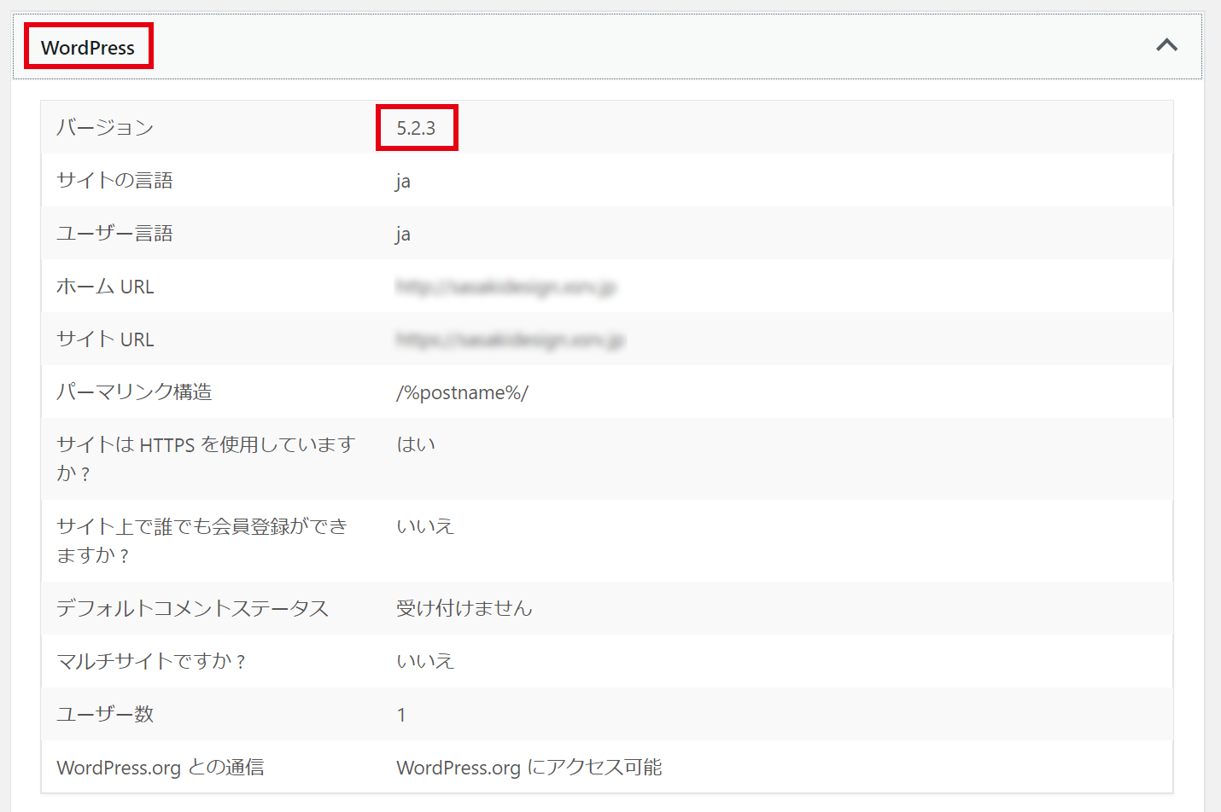This screenshot has height=812, width=1221.
Task: Click the バージョン row label
Action: pos(105,128)
